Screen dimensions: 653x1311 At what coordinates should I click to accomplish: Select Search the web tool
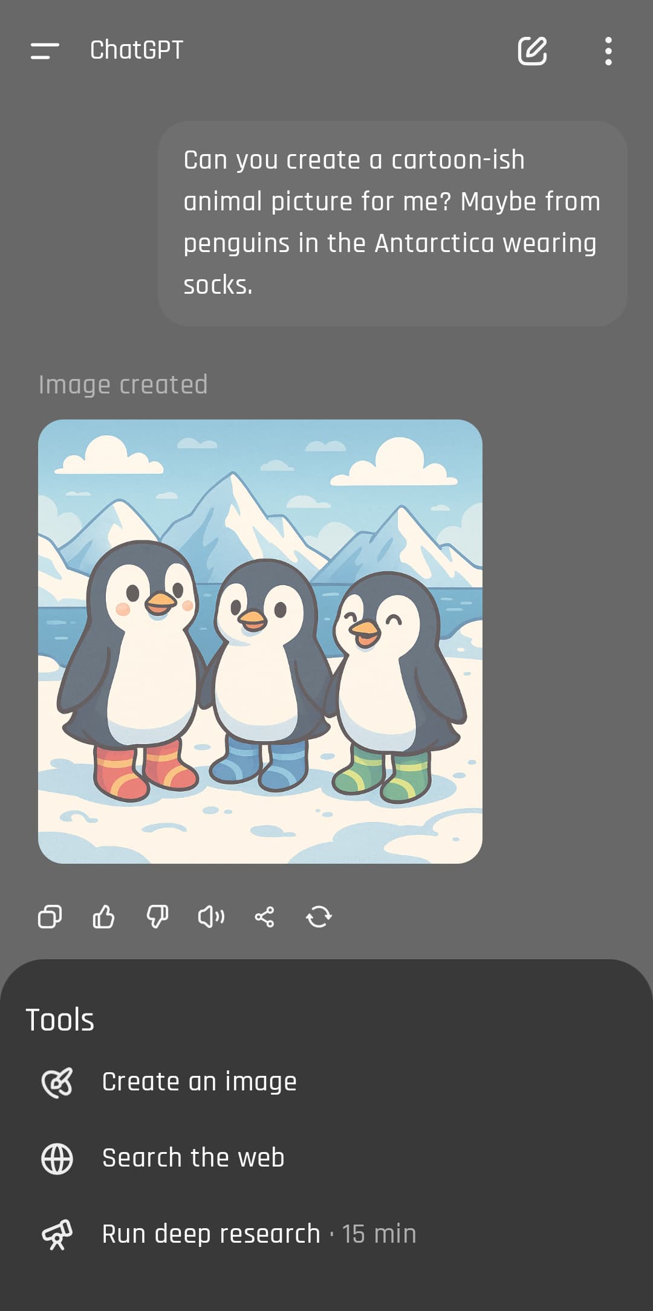click(x=326, y=1158)
